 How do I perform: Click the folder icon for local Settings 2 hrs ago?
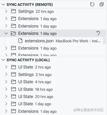[14, 74]
